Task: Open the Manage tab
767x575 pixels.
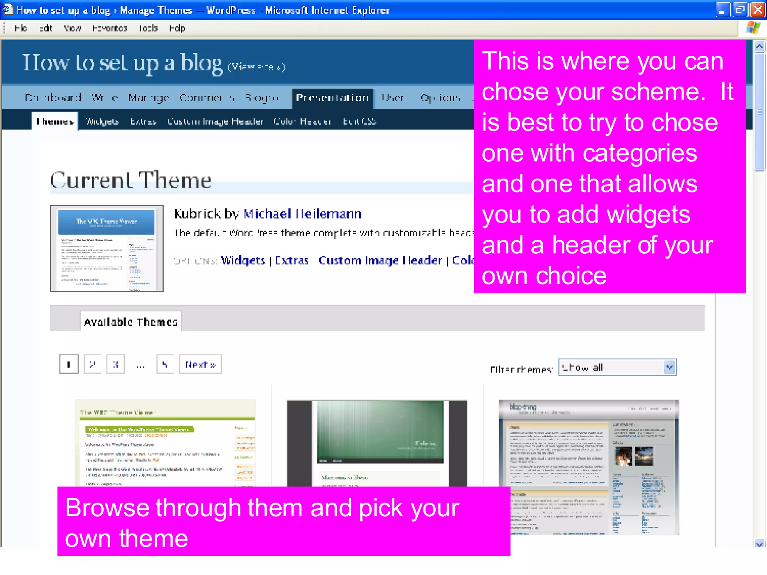Action: click(148, 97)
